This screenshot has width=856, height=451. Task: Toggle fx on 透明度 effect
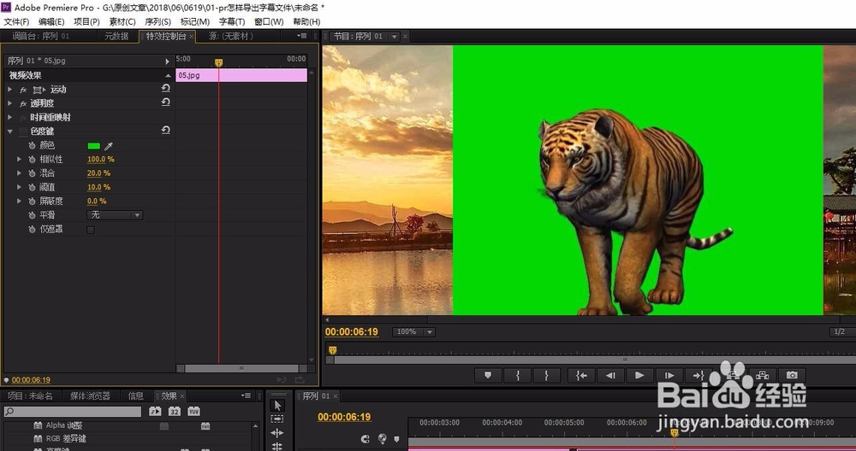click(23, 103)
